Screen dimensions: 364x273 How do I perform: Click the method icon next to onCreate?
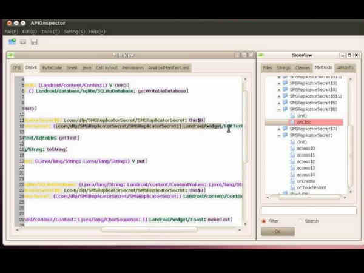293,181
